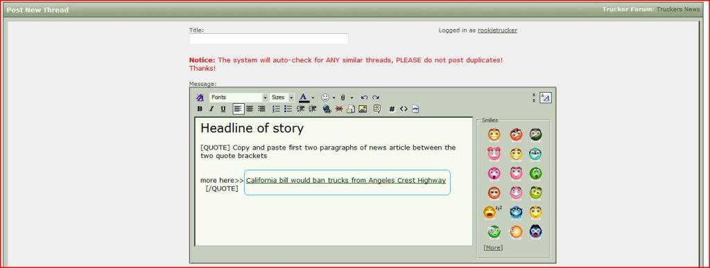Click in the message editor text area

(334, 181)
